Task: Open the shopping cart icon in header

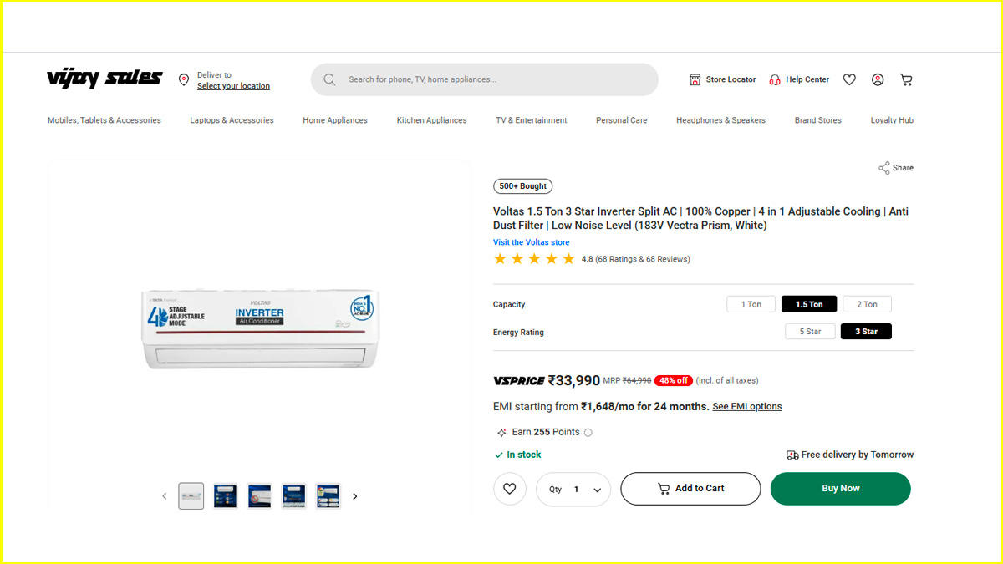Action: click(x=906, y=79)
